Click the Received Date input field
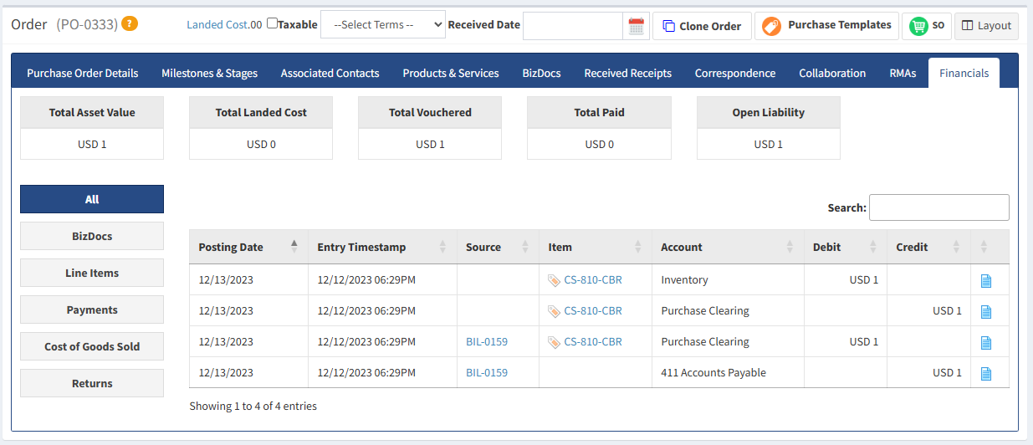The height and width of the screenshot is (445, 1033). point(573,26)
